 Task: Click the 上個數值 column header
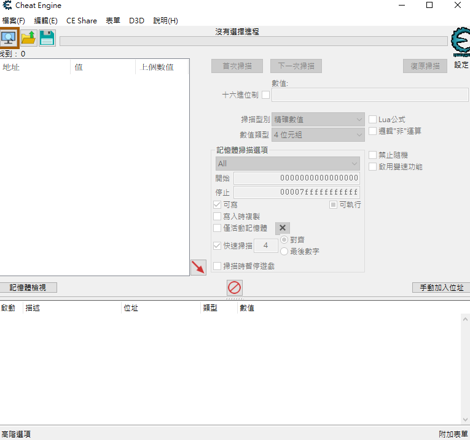click(162, 67)
